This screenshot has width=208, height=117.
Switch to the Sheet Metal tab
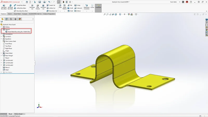(17, 14)
